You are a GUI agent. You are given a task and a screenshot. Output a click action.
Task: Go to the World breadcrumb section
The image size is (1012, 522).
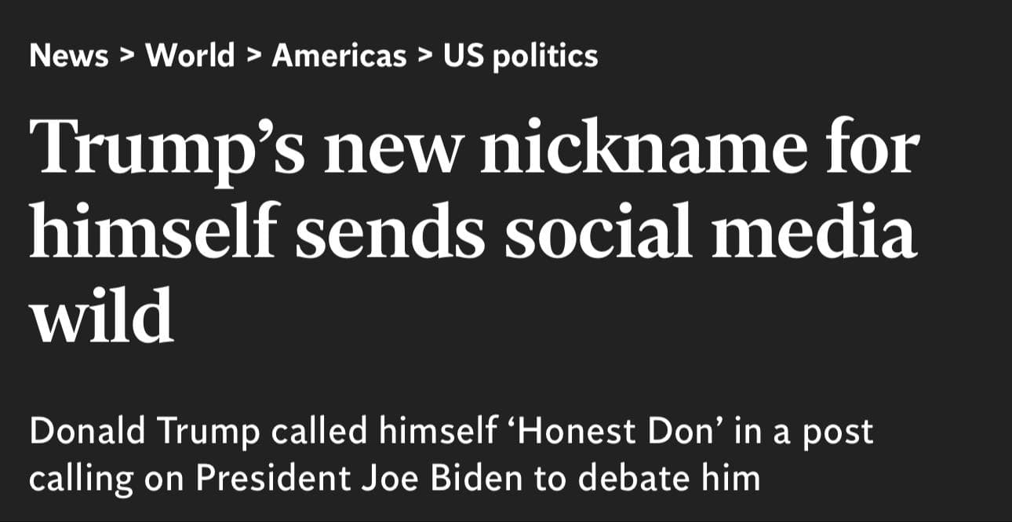190,57
